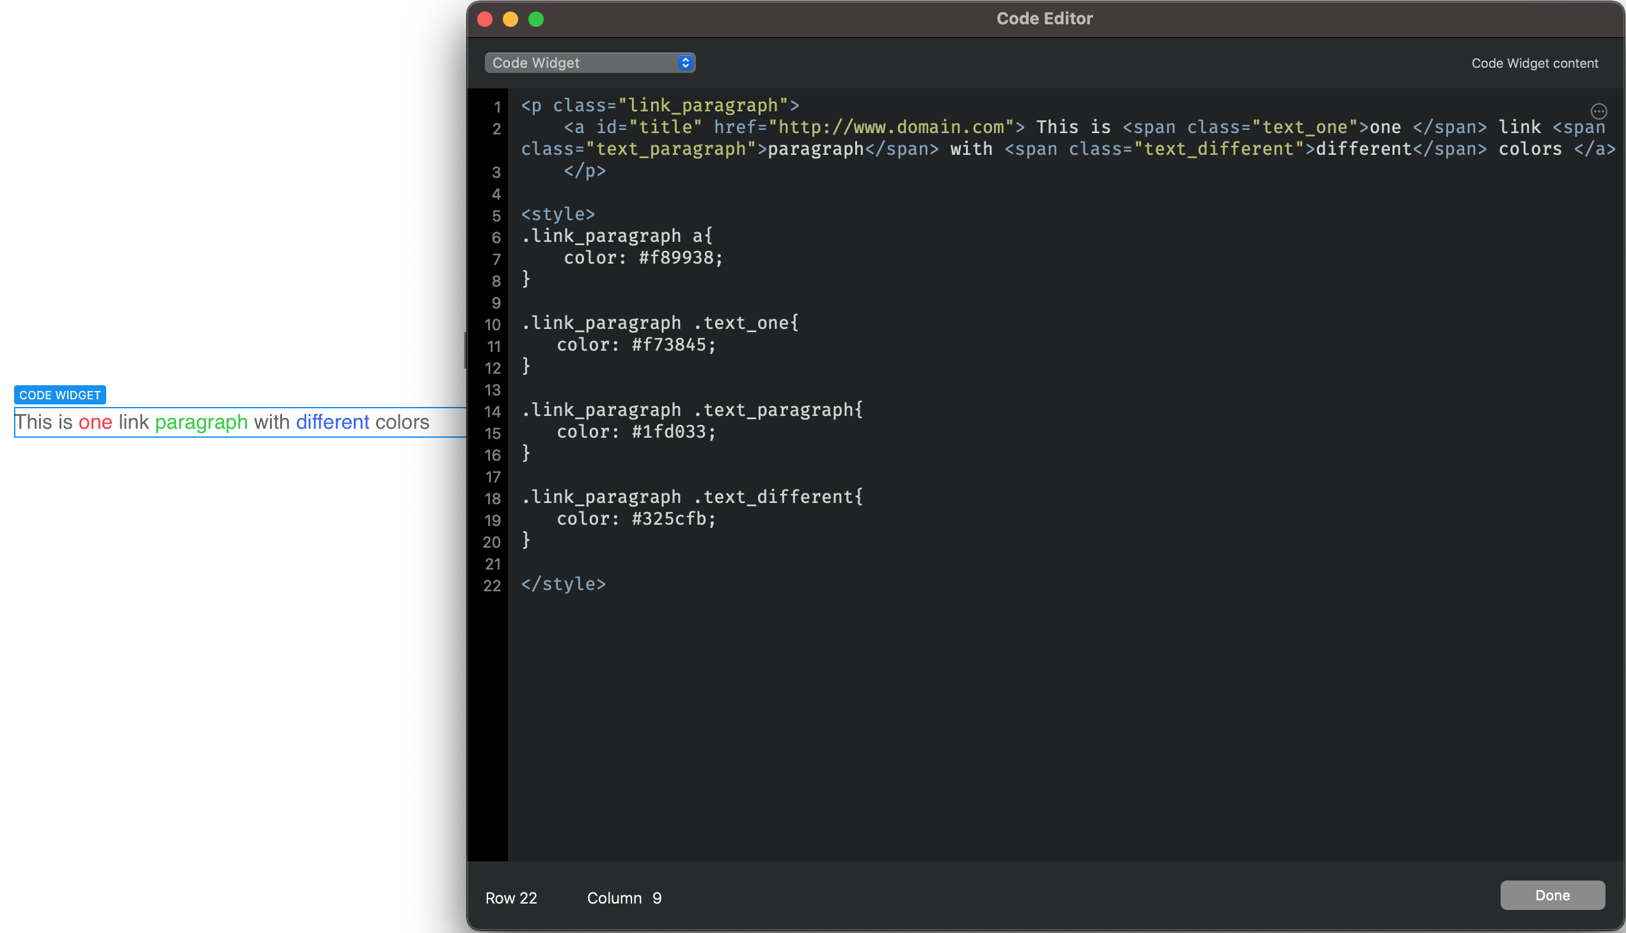Click the opening style tag line
Viewport: 1626px width, 933px height.
click(x=558, y=214)
